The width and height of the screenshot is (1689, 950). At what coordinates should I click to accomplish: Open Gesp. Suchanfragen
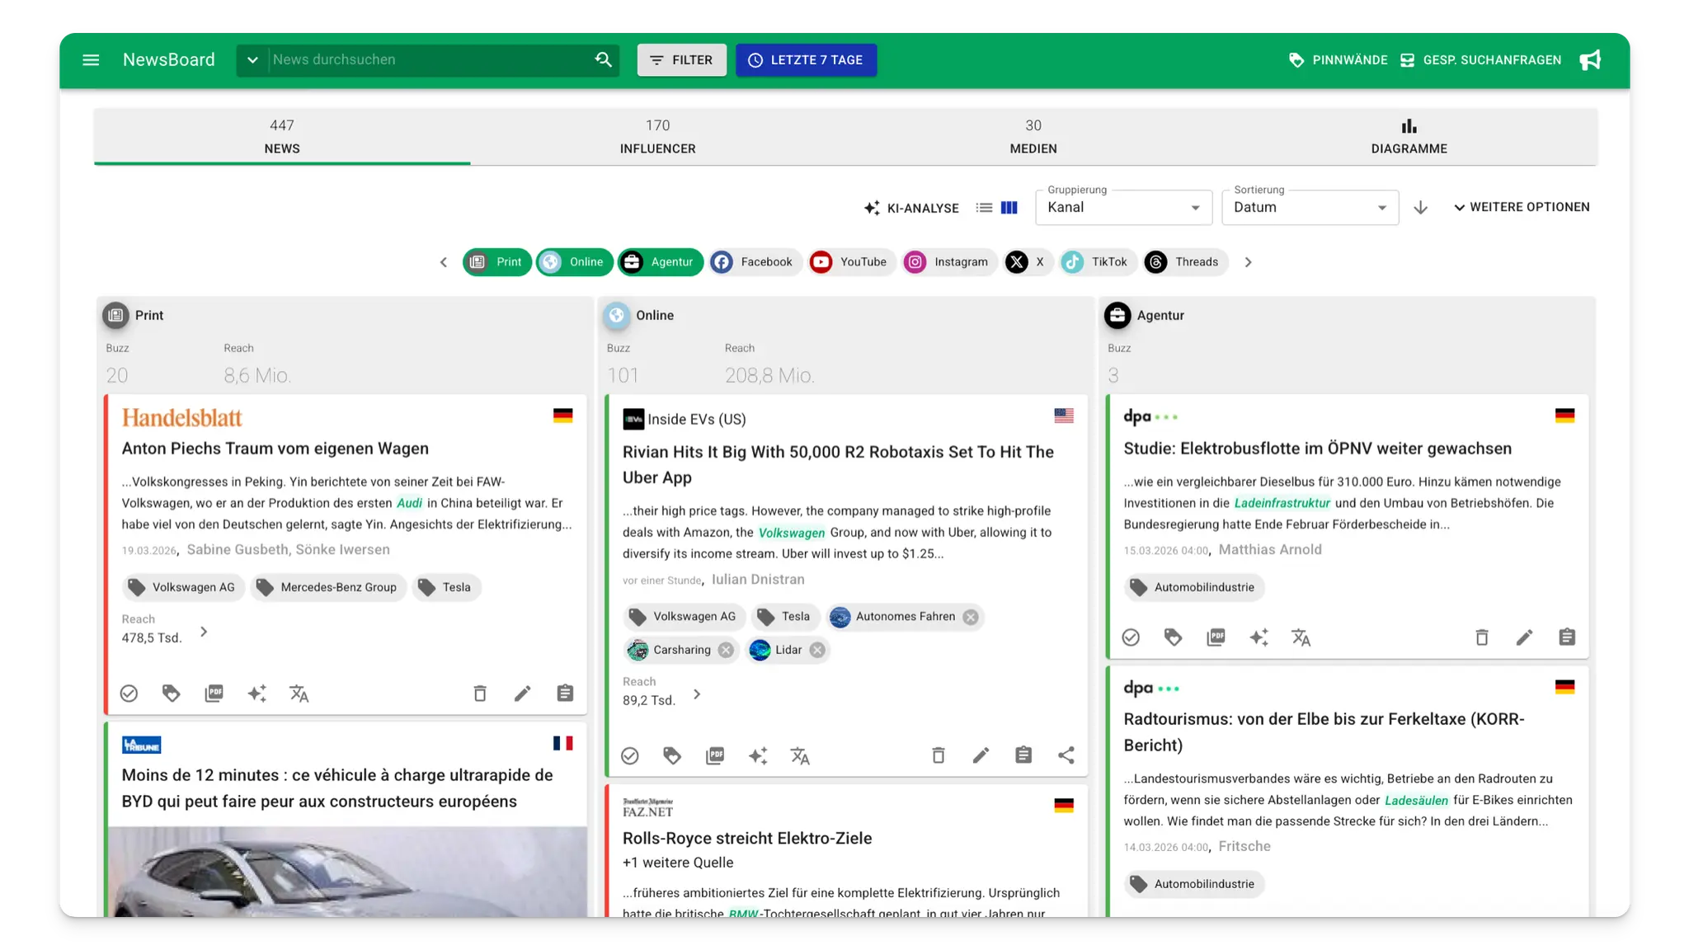(1481, 59)
